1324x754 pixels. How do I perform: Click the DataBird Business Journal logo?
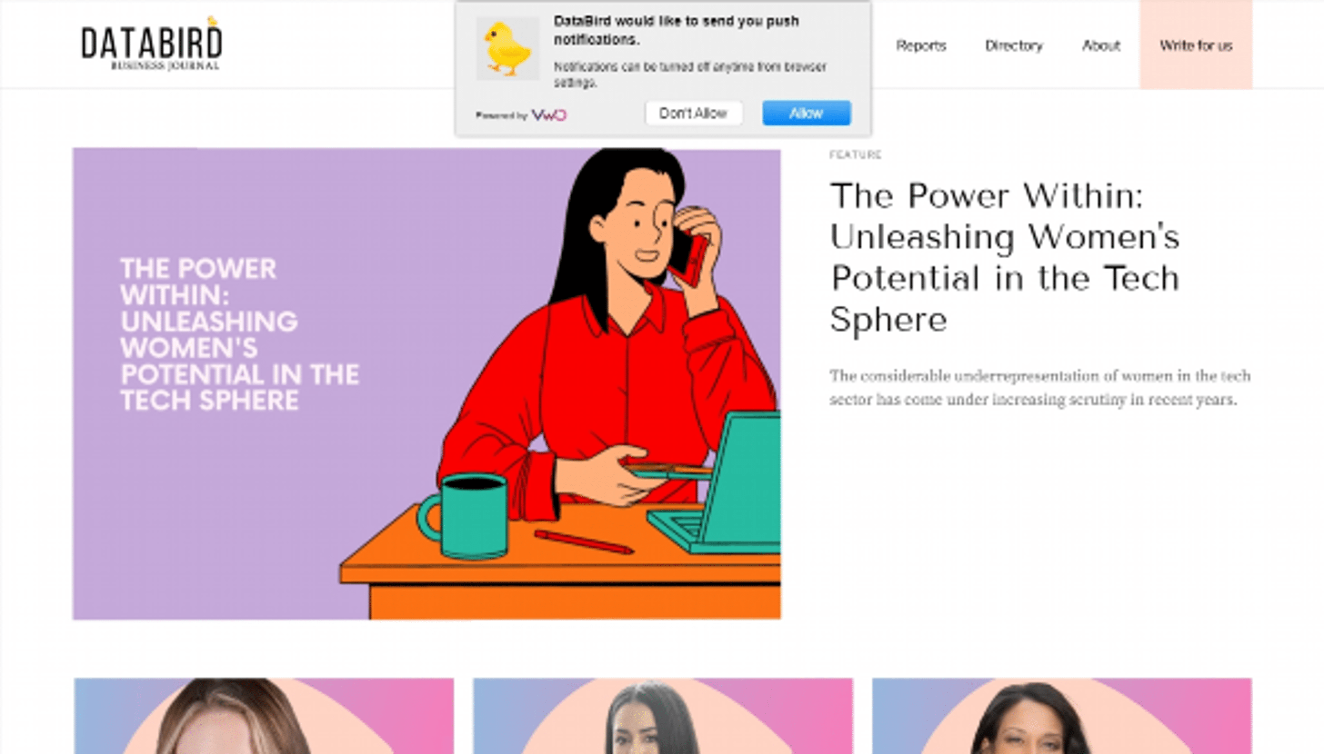coord(152,44)
